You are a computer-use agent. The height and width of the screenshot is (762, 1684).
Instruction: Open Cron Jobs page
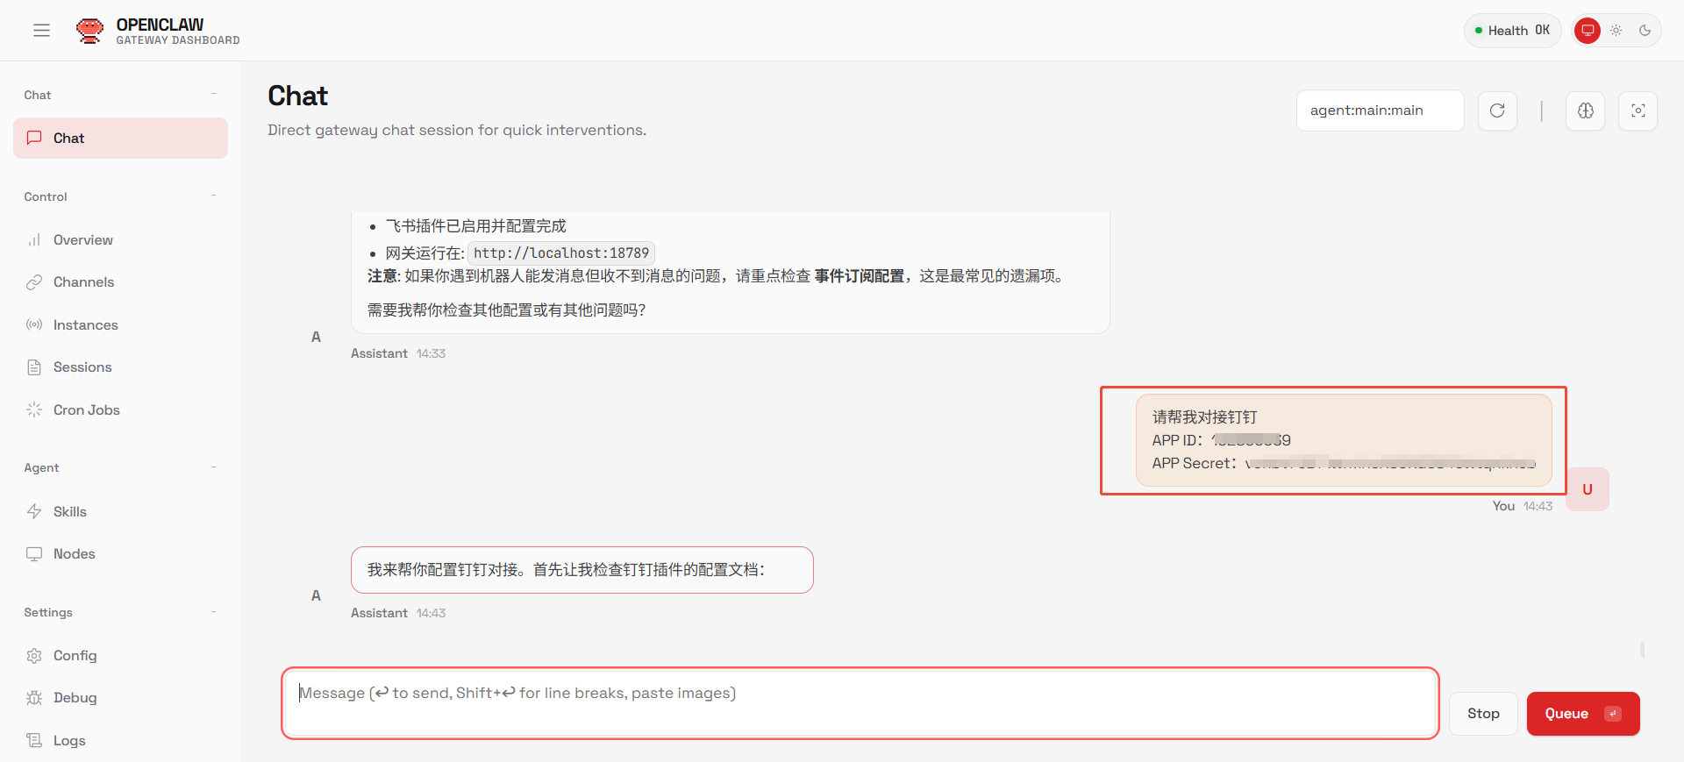point(120,410)
